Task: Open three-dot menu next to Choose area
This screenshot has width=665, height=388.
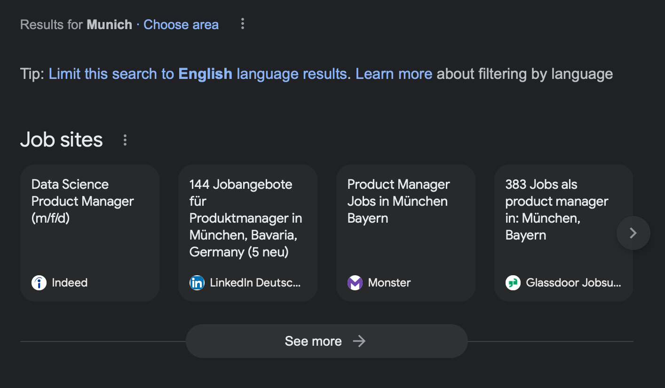Action: (243, 24)
